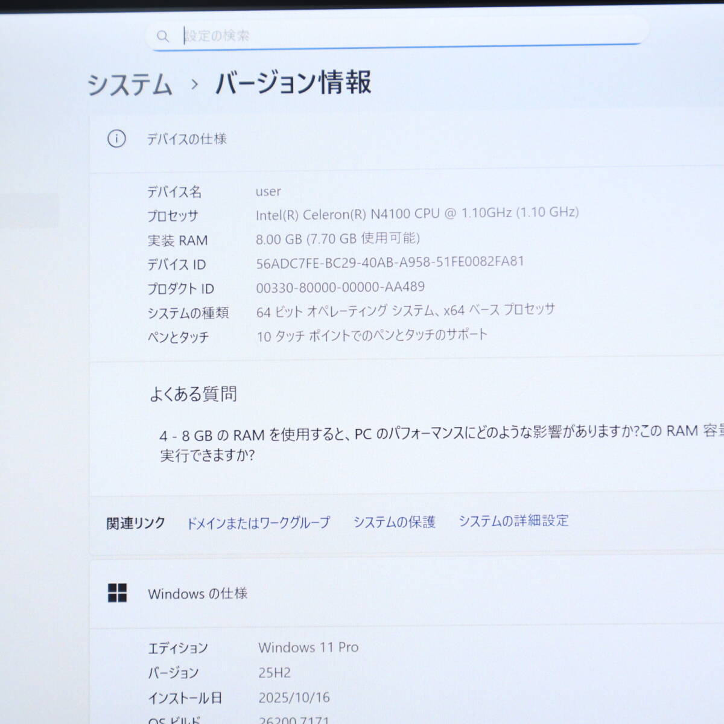
Task: Click the バージョン情報 page title
Action: pos(293,83)
